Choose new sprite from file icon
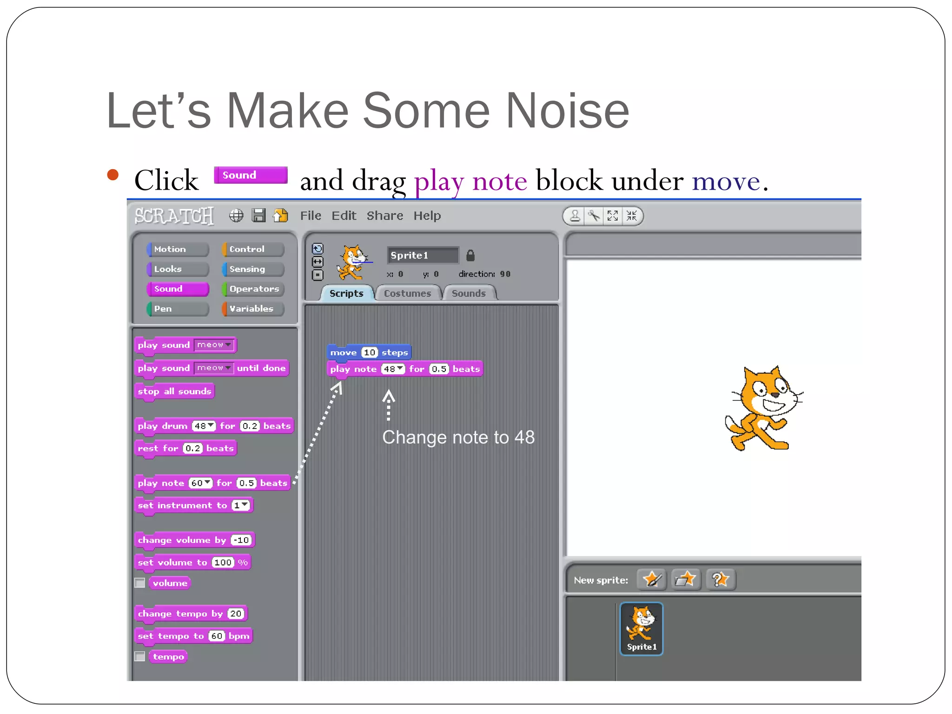This screenshot has height=714, width=952. tap(686, 580)
